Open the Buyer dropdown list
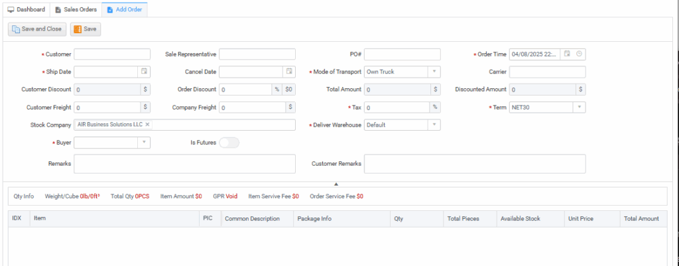This screenshot has width=679, height=266. pos(144,143)
